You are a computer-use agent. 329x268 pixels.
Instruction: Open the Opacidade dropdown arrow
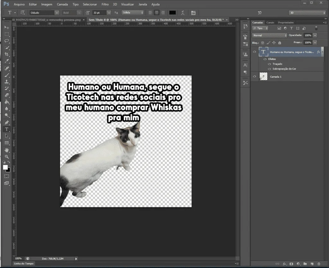(315, 35)
